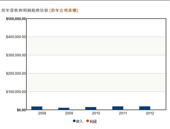Select the 2012 revenue bar
Image resolution: width=170 pixels, height=129 pixels.
[x=145, y=108]
